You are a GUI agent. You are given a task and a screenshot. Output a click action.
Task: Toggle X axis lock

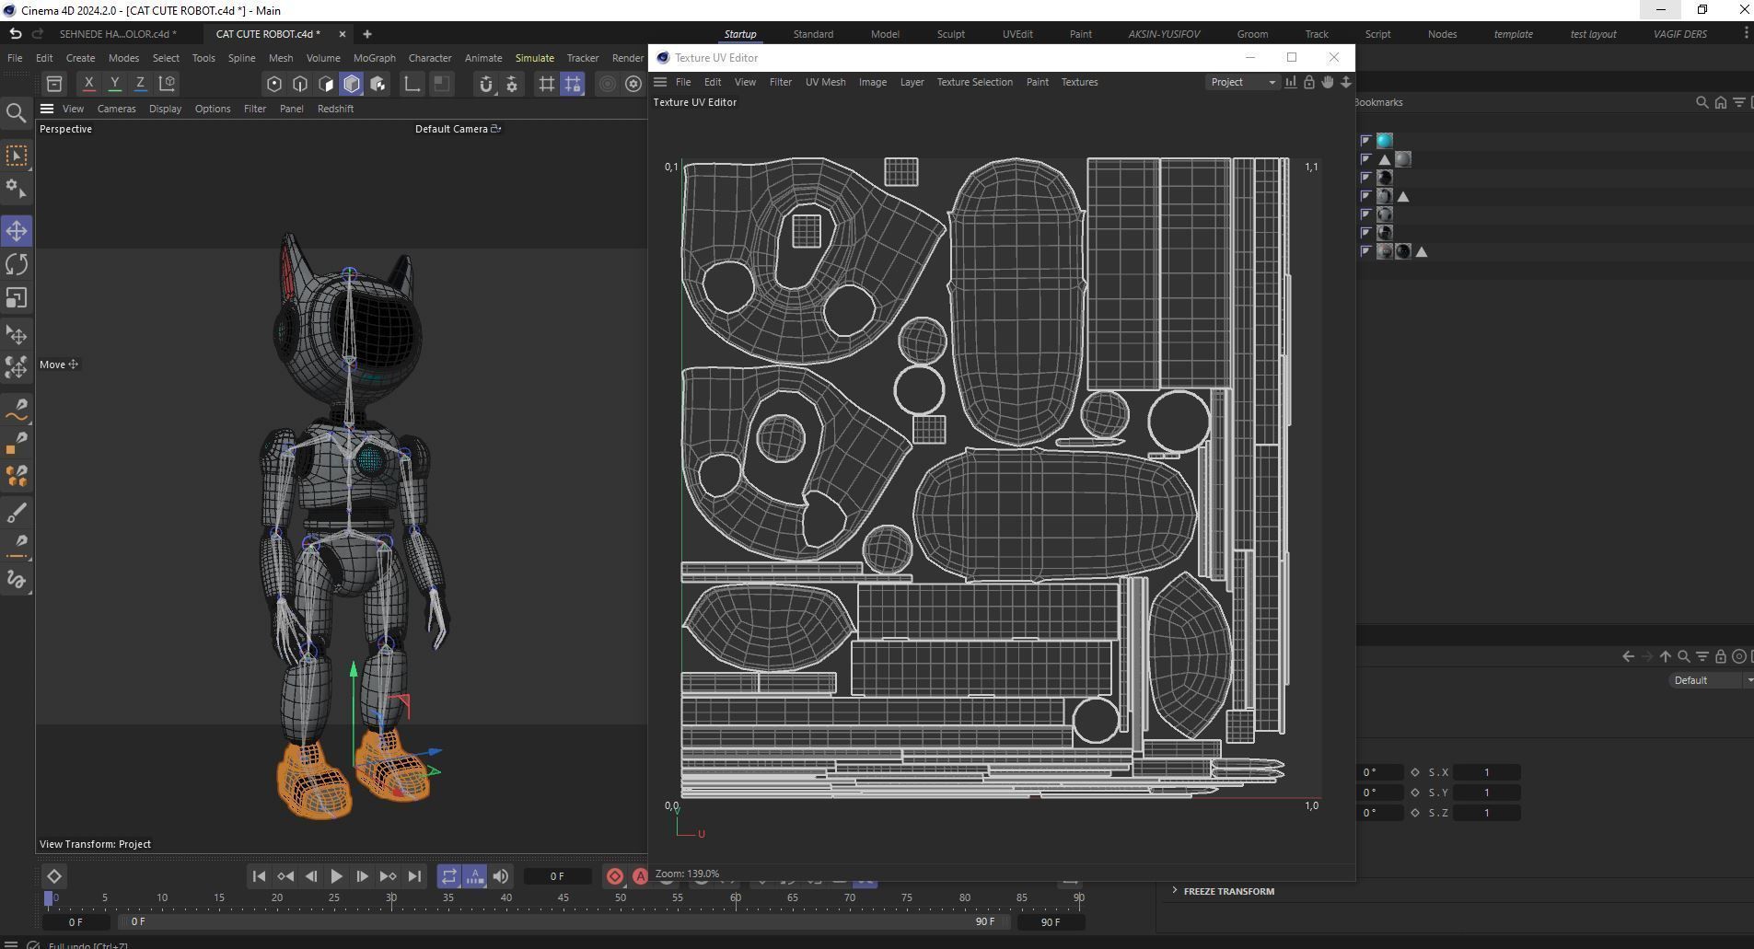(89, 83)
